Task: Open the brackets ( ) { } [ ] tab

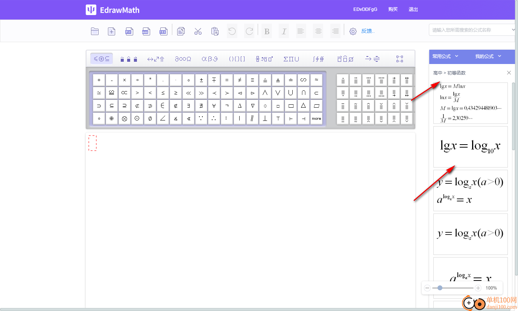Action: (237, 59)
